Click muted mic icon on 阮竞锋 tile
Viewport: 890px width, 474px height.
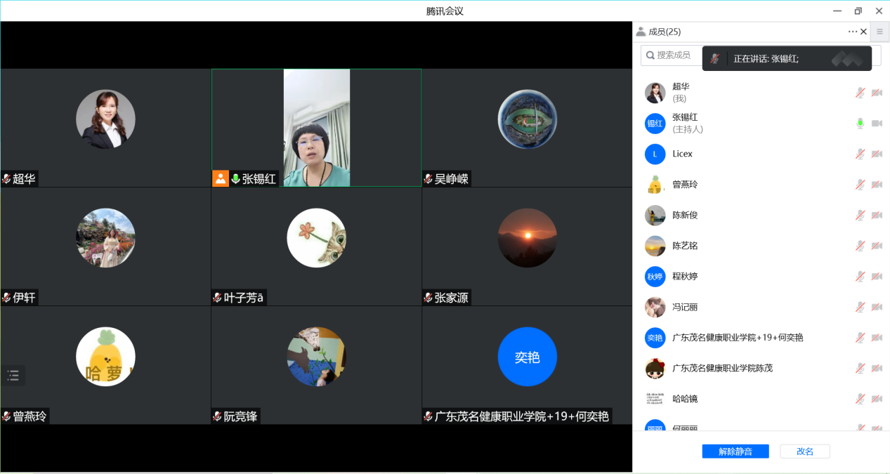coord(217,416)
